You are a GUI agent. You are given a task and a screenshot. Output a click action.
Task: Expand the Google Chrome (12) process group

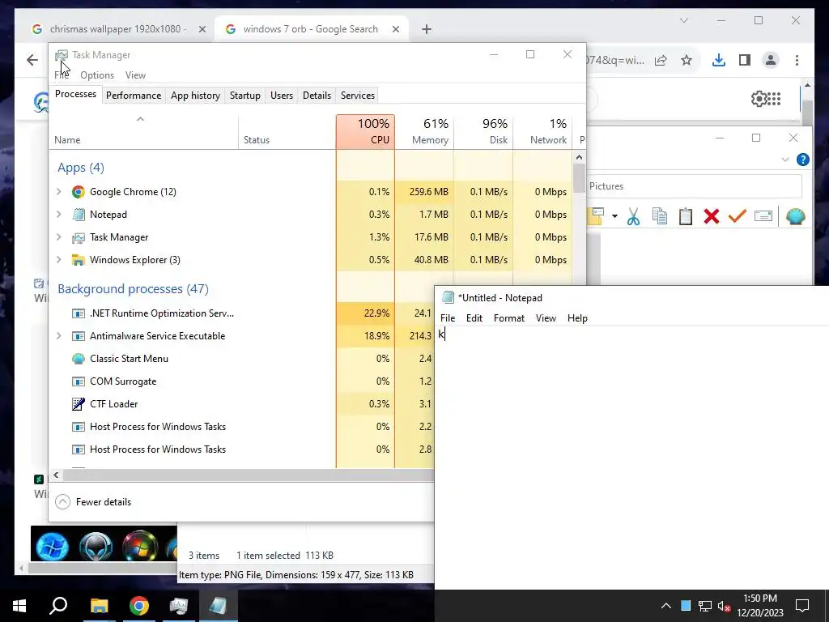point(58,191)
